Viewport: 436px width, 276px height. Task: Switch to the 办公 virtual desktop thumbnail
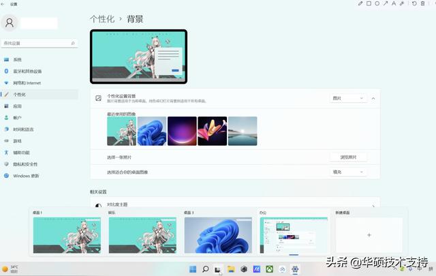pos(294,235)
